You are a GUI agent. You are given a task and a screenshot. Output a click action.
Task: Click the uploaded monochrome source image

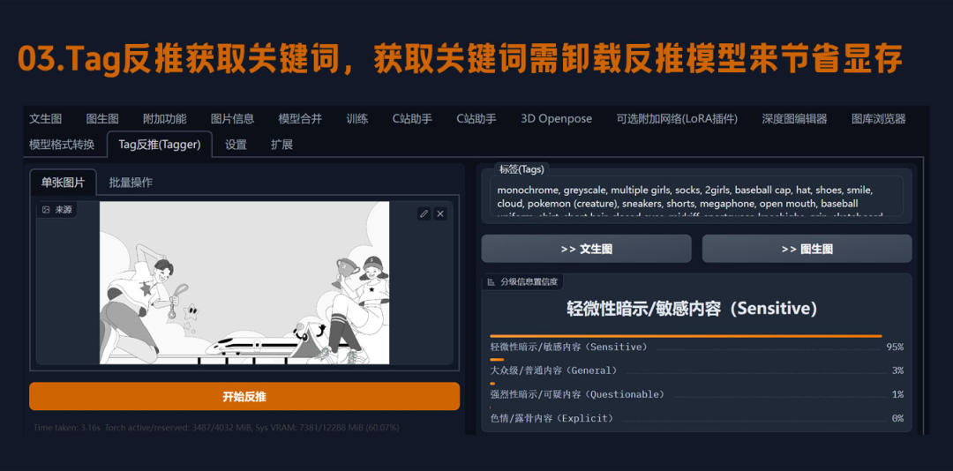(x=244, y=282)
